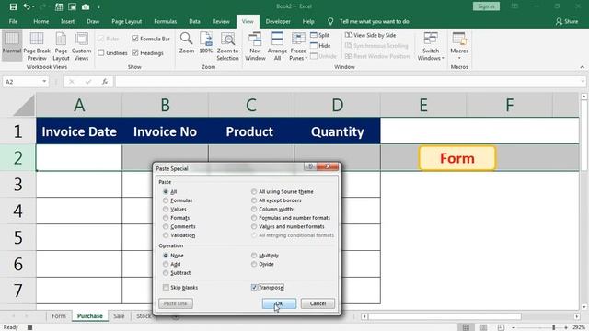This screenshot has height=331, width=589.
Task: Select the Multiply operation
Action: [254, 256]
